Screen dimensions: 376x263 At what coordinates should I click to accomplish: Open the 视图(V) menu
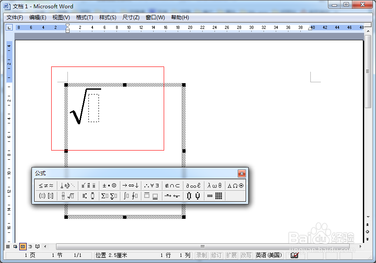pos(61,18)
